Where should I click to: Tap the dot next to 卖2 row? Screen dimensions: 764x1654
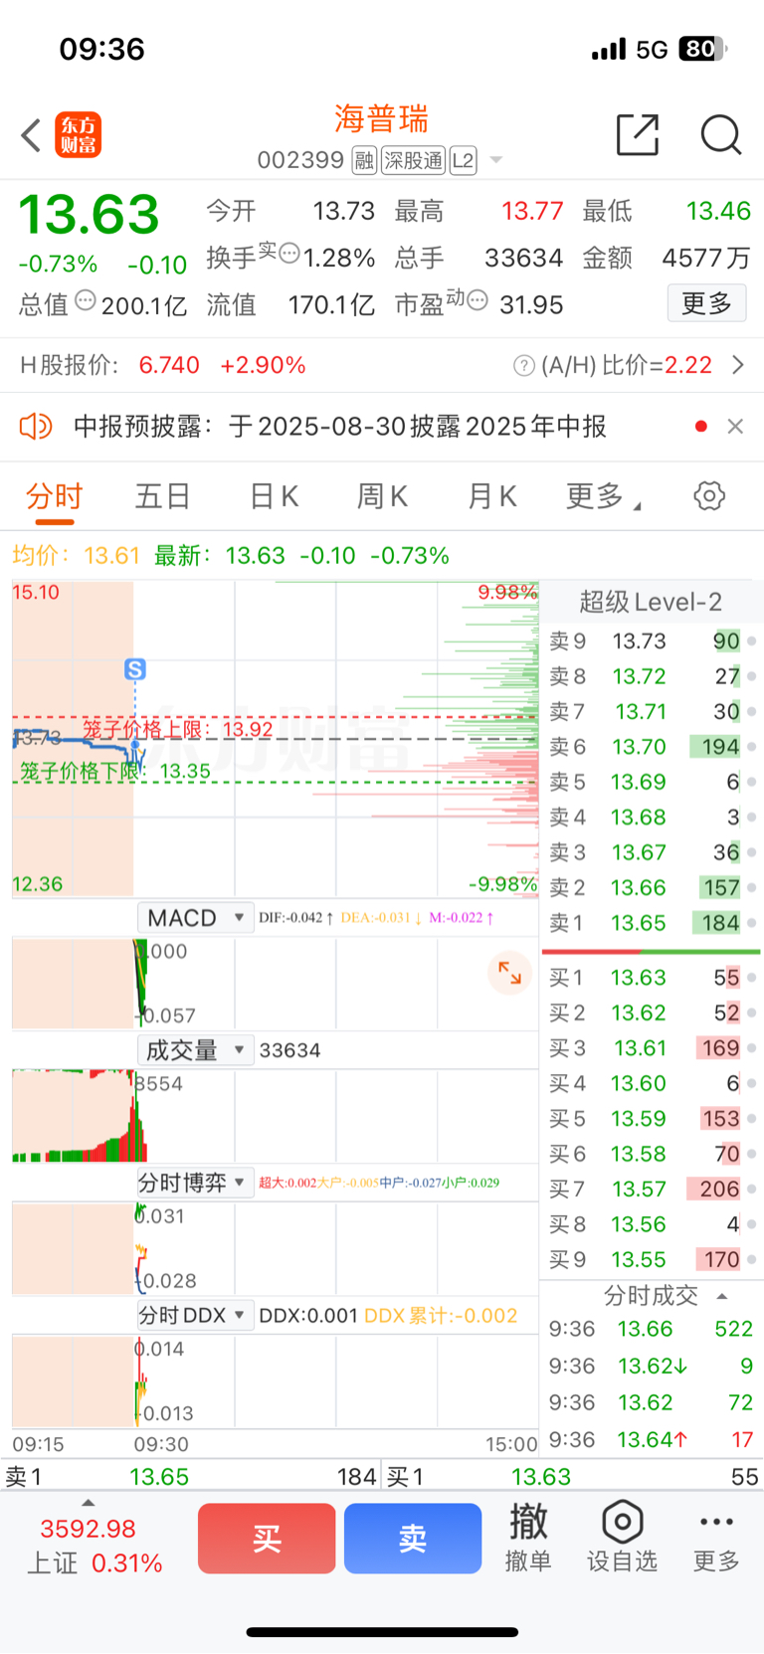click(x=752, y=888)
